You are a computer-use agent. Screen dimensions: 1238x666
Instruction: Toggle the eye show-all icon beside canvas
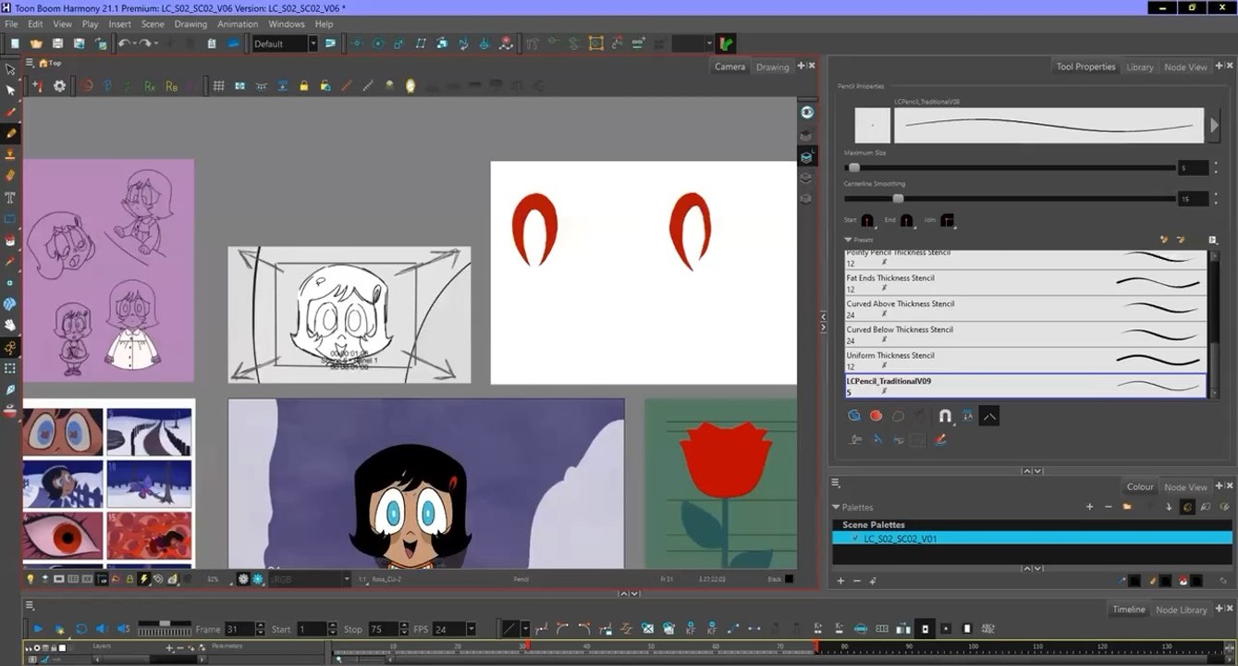[x=807, y=112]
